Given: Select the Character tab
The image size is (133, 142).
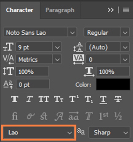Looking at the screenshot, I should point(19,10).
